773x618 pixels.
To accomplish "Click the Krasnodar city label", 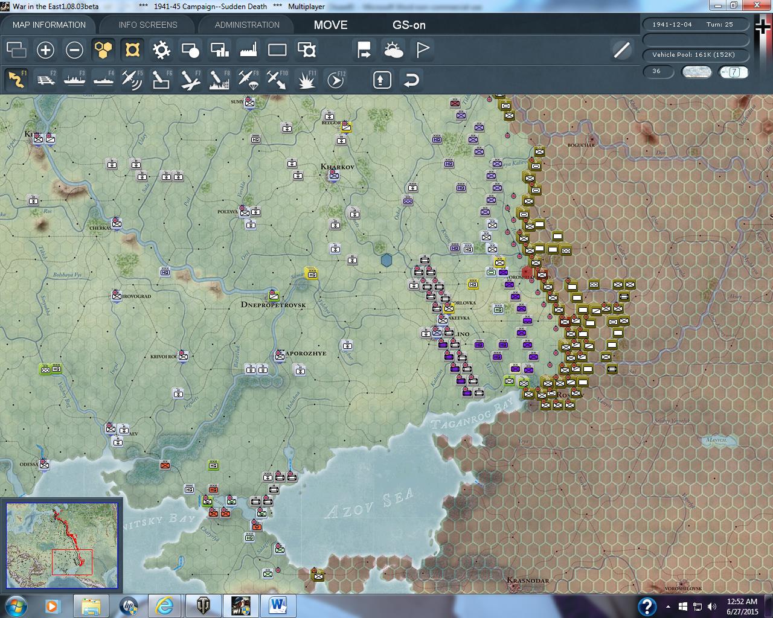I will point(528,581).
